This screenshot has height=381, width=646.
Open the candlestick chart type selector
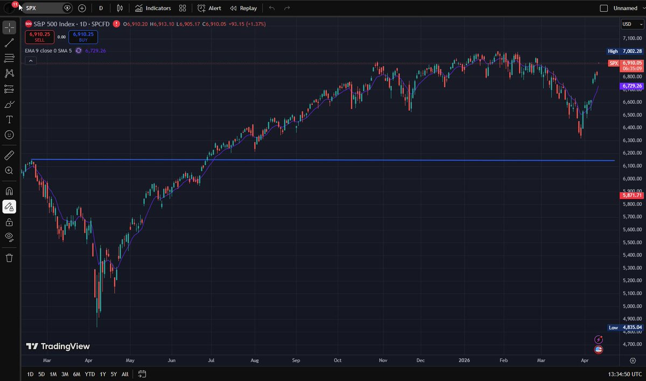pos(120,8)
